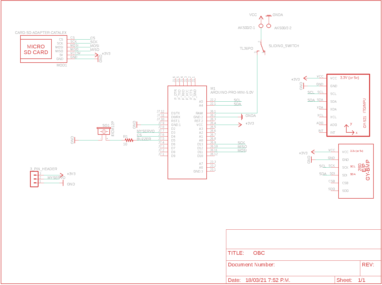Select the TL36PO part label
The height and width of the screenshot is (285, 382).
(246, 48)
